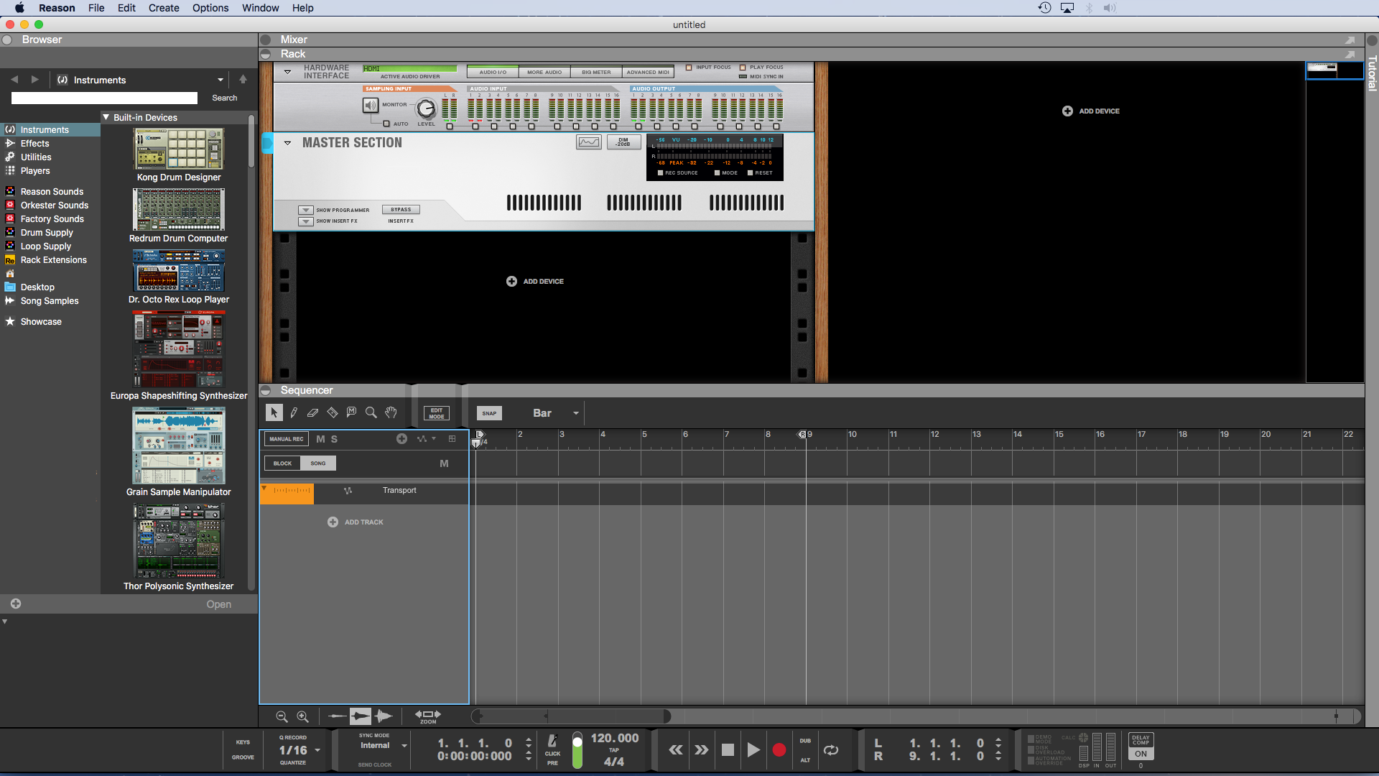This screenshot has height=776, width=1379.
Task: Rewind the transport
Action: (676, 750)
